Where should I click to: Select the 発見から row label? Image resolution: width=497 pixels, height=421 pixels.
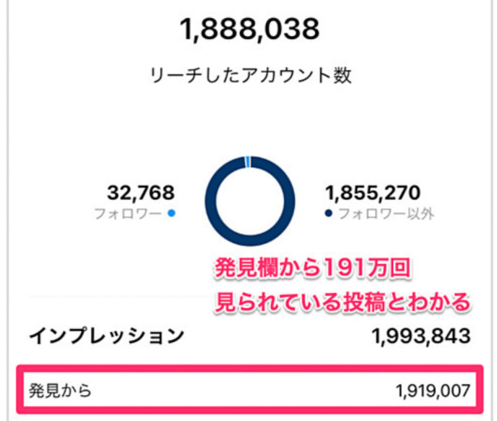tap(60, 391)
